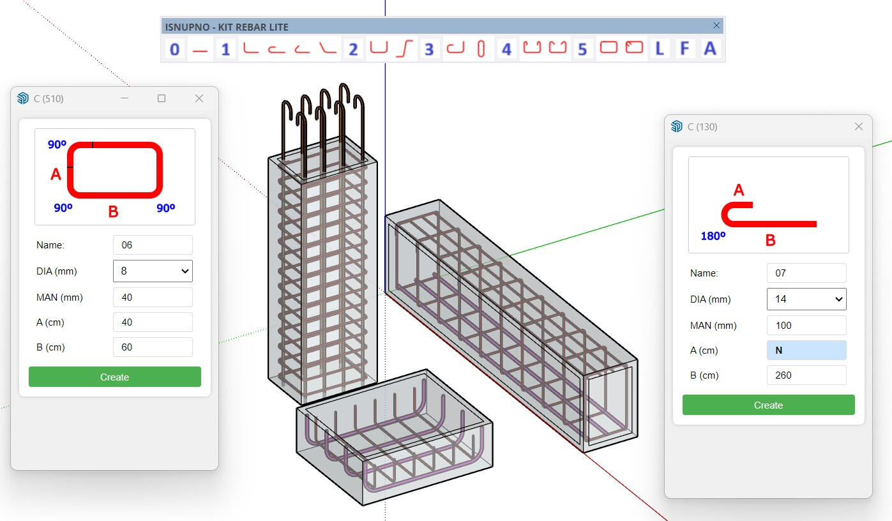Click the B (cm) field showing 260
The height and width of the screenshot is (521, 892).
806,375
